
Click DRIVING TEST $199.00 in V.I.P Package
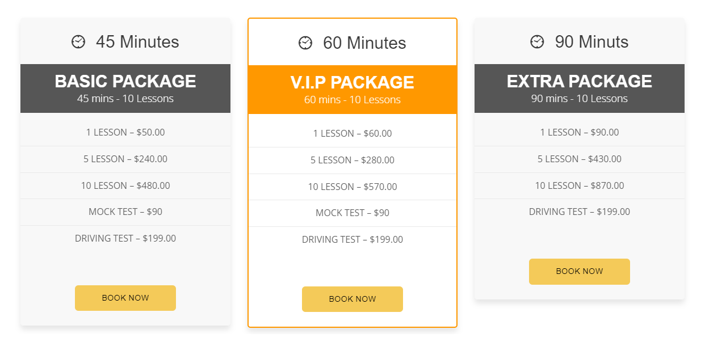352,239
